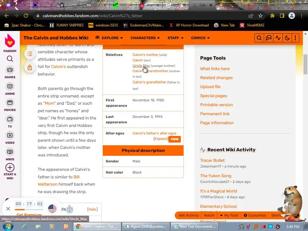Open the file explorer taskbar icon
The height and width of the screenshot is (231, 308).
point(38,226)
